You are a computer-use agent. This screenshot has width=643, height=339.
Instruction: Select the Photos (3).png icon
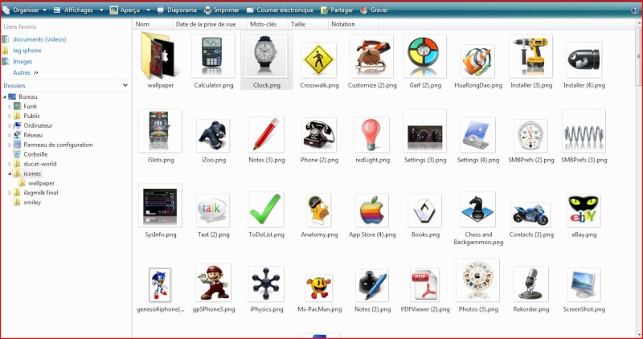(x=477, y=280)
